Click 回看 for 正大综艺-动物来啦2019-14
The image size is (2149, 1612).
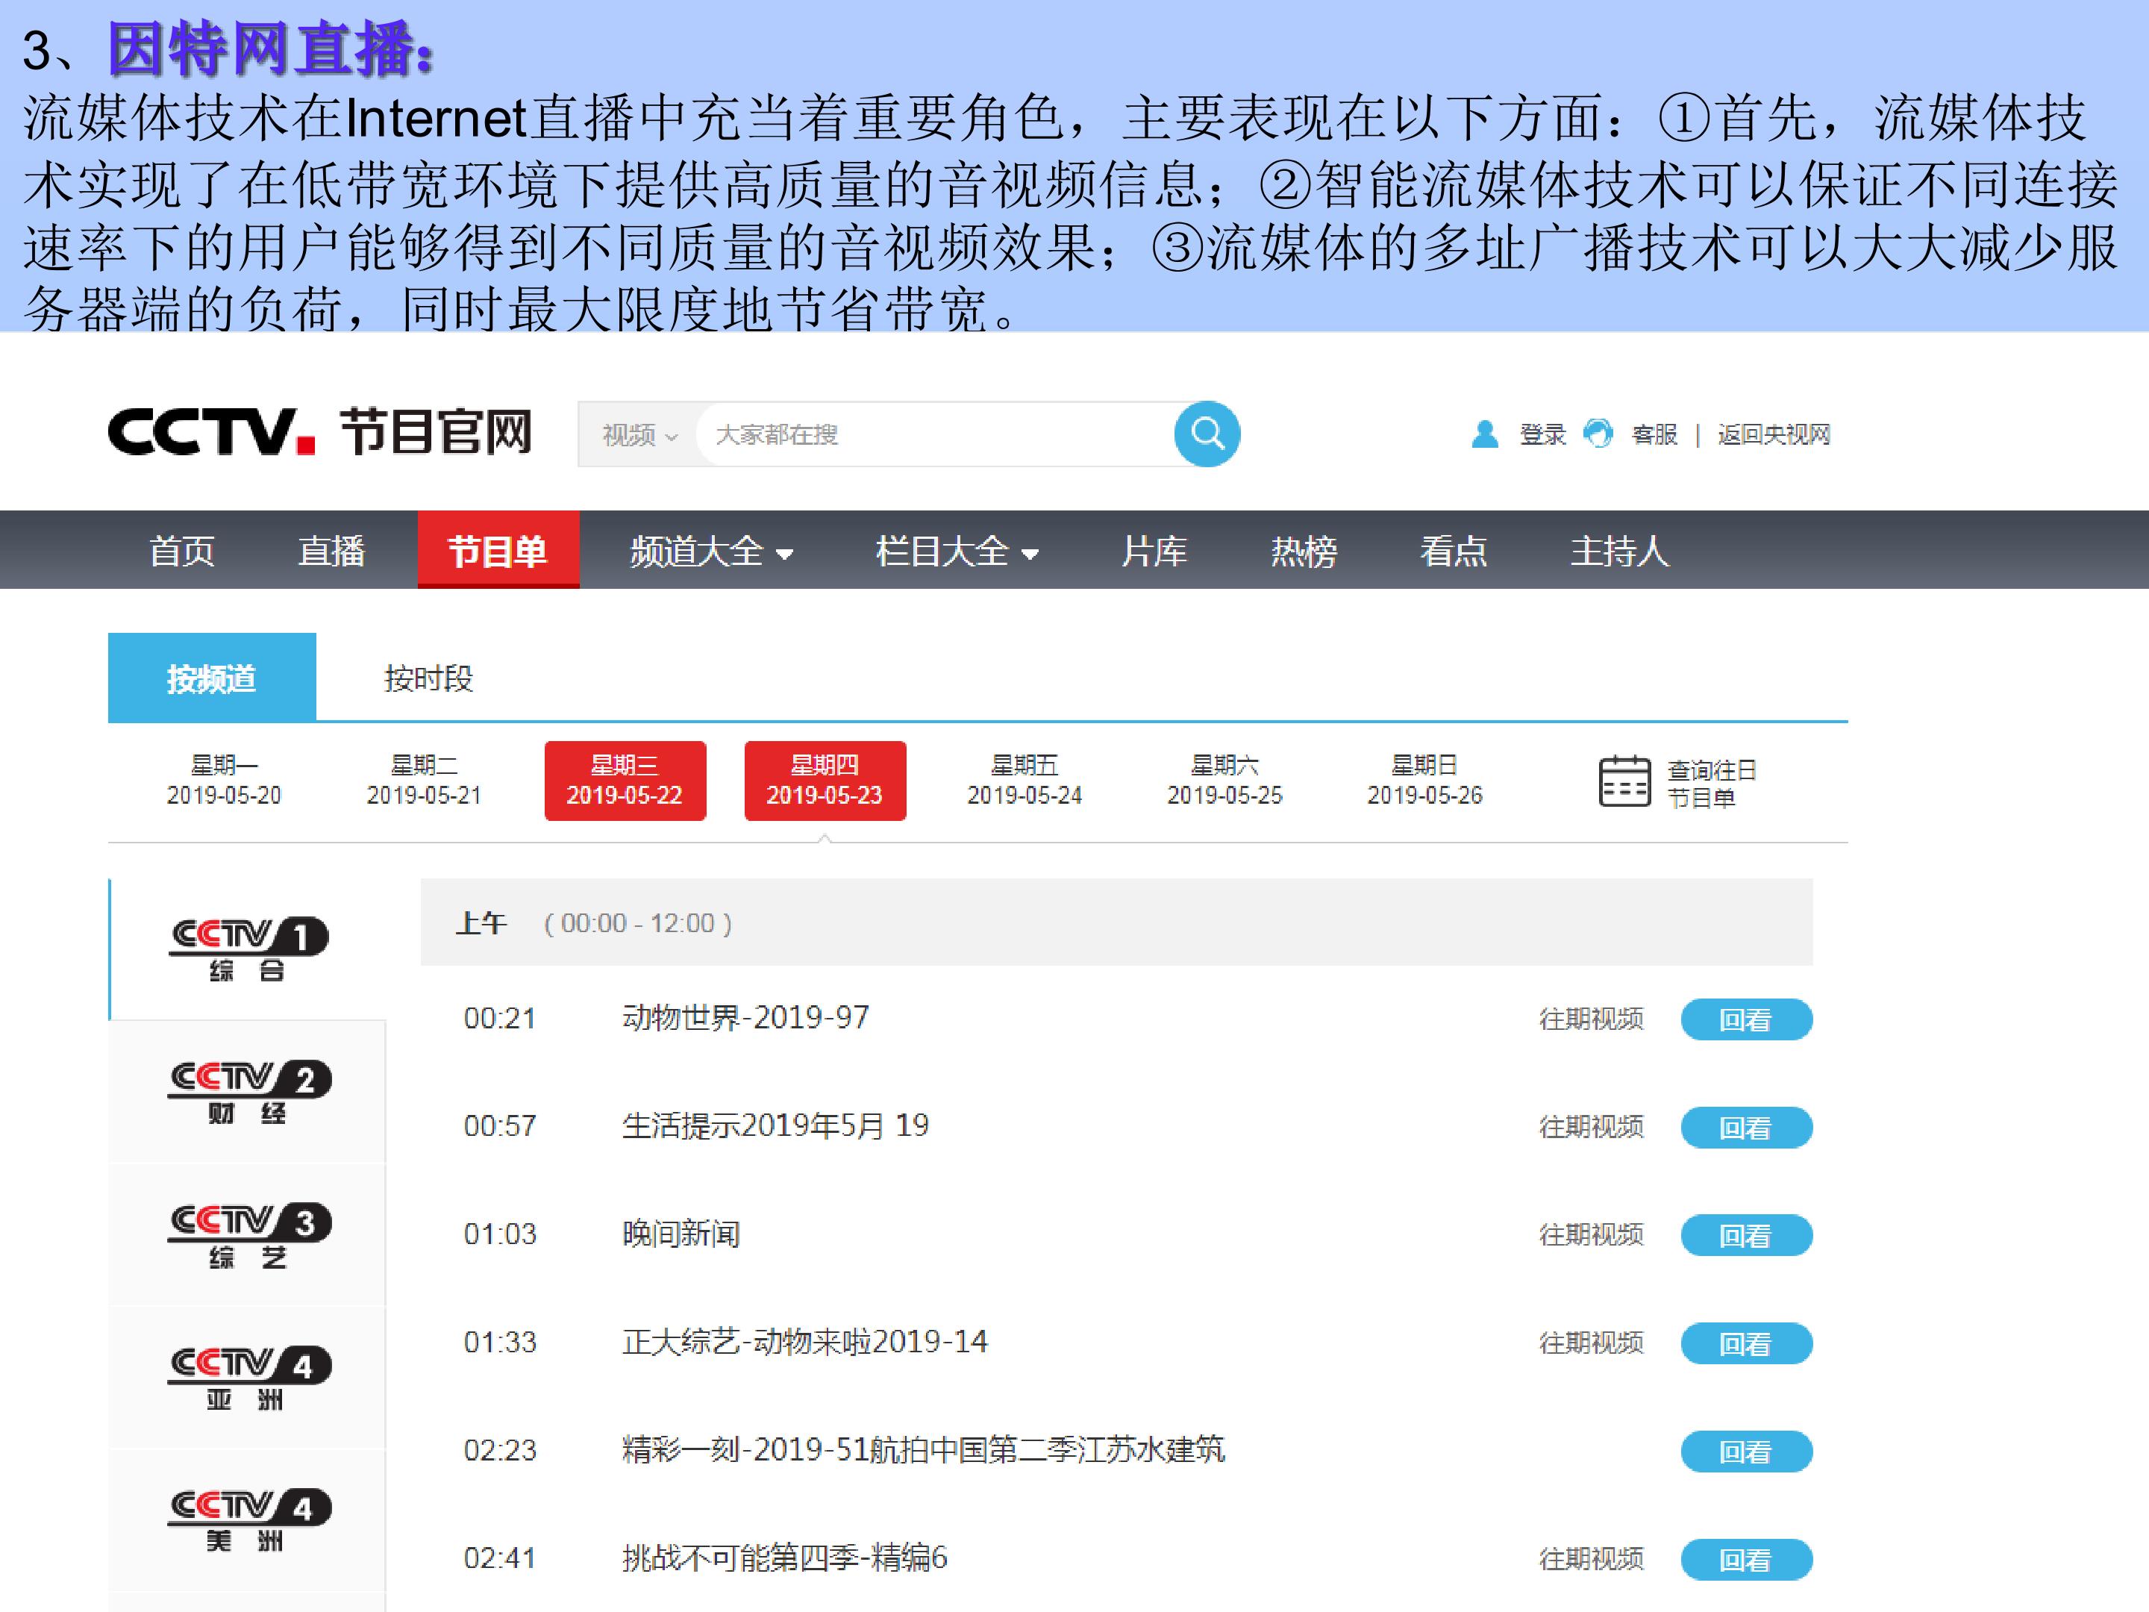coord(1746,1344)
